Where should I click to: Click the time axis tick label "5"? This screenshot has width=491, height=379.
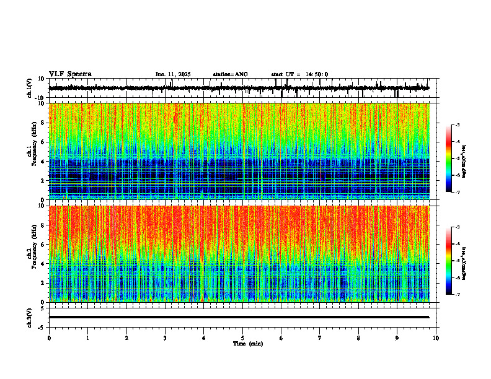click(242, 338)
